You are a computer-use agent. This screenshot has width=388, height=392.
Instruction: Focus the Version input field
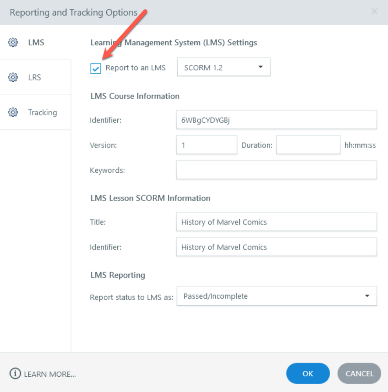206,145
